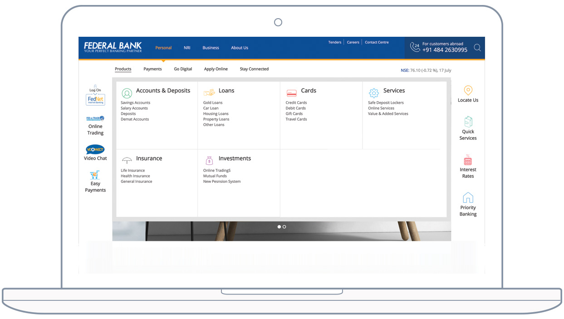Expand the Go Digital menu
Image resolution: width=564 pixels, height=319 pixels.
coord(183,69)
